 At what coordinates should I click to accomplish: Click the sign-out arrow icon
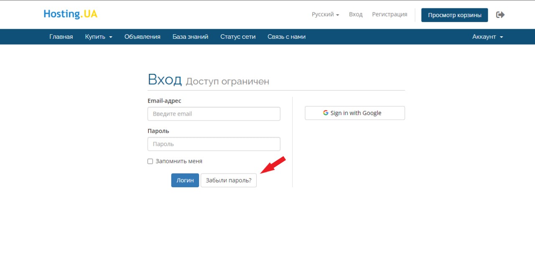pos(500,15)
